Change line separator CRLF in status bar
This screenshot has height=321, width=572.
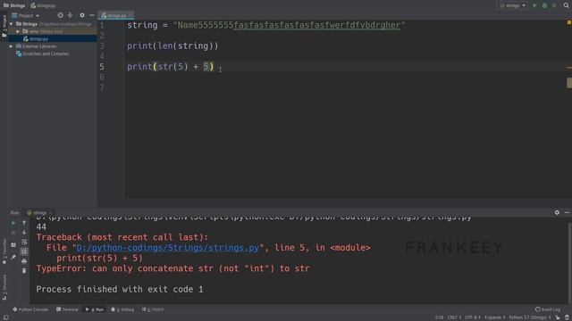point(454,317)
